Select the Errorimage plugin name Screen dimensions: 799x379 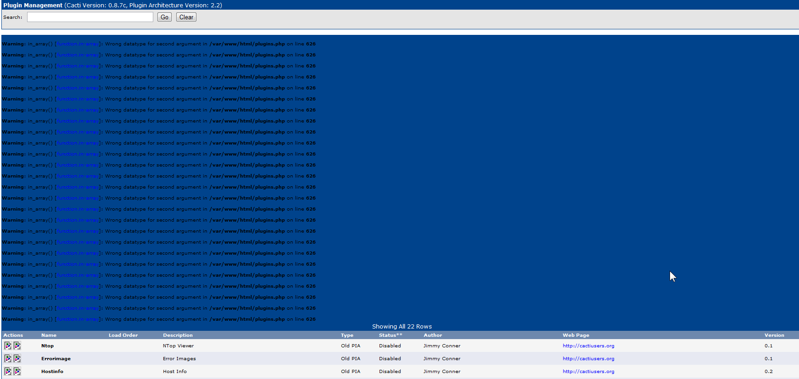pyautogui.click(x=56, y=359)
